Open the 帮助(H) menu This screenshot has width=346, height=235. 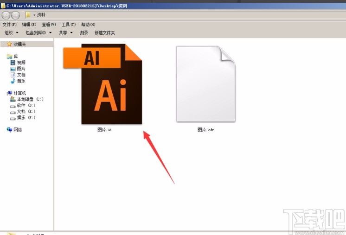[x=88, y=25]
